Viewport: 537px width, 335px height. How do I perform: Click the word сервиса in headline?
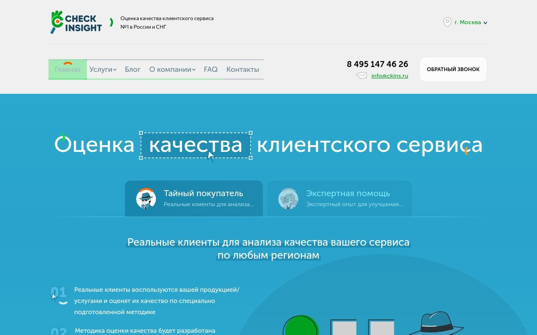(x=439, y=145)
